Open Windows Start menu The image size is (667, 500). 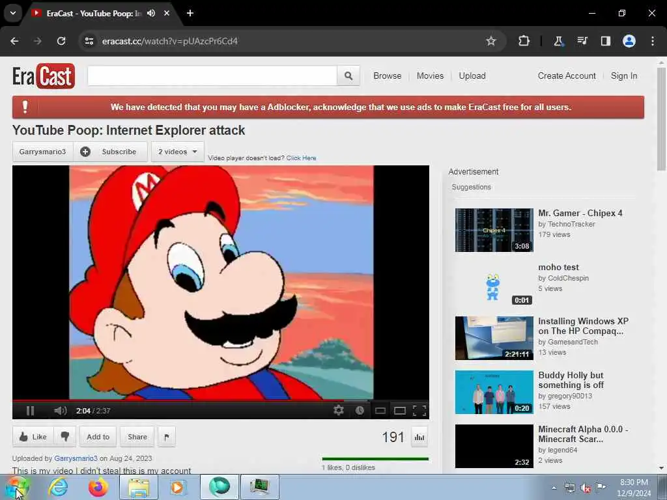tap(17, 487)
